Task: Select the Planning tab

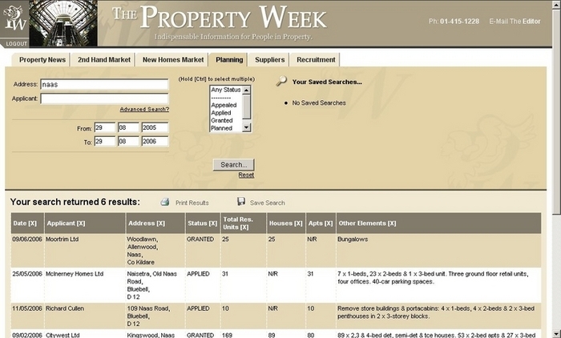Action: coord(229,60)
